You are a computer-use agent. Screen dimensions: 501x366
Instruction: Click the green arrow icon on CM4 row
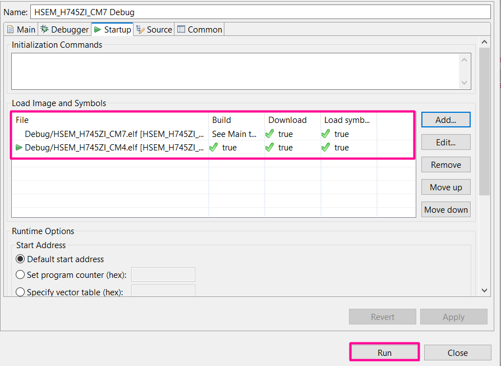(x=19, y=148)
